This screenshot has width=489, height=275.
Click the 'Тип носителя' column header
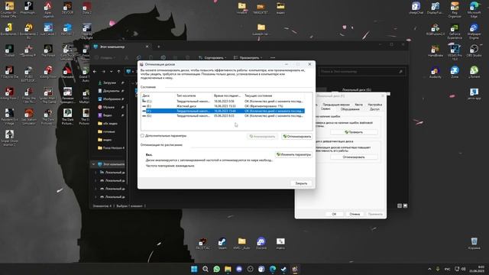pos(186,95)
